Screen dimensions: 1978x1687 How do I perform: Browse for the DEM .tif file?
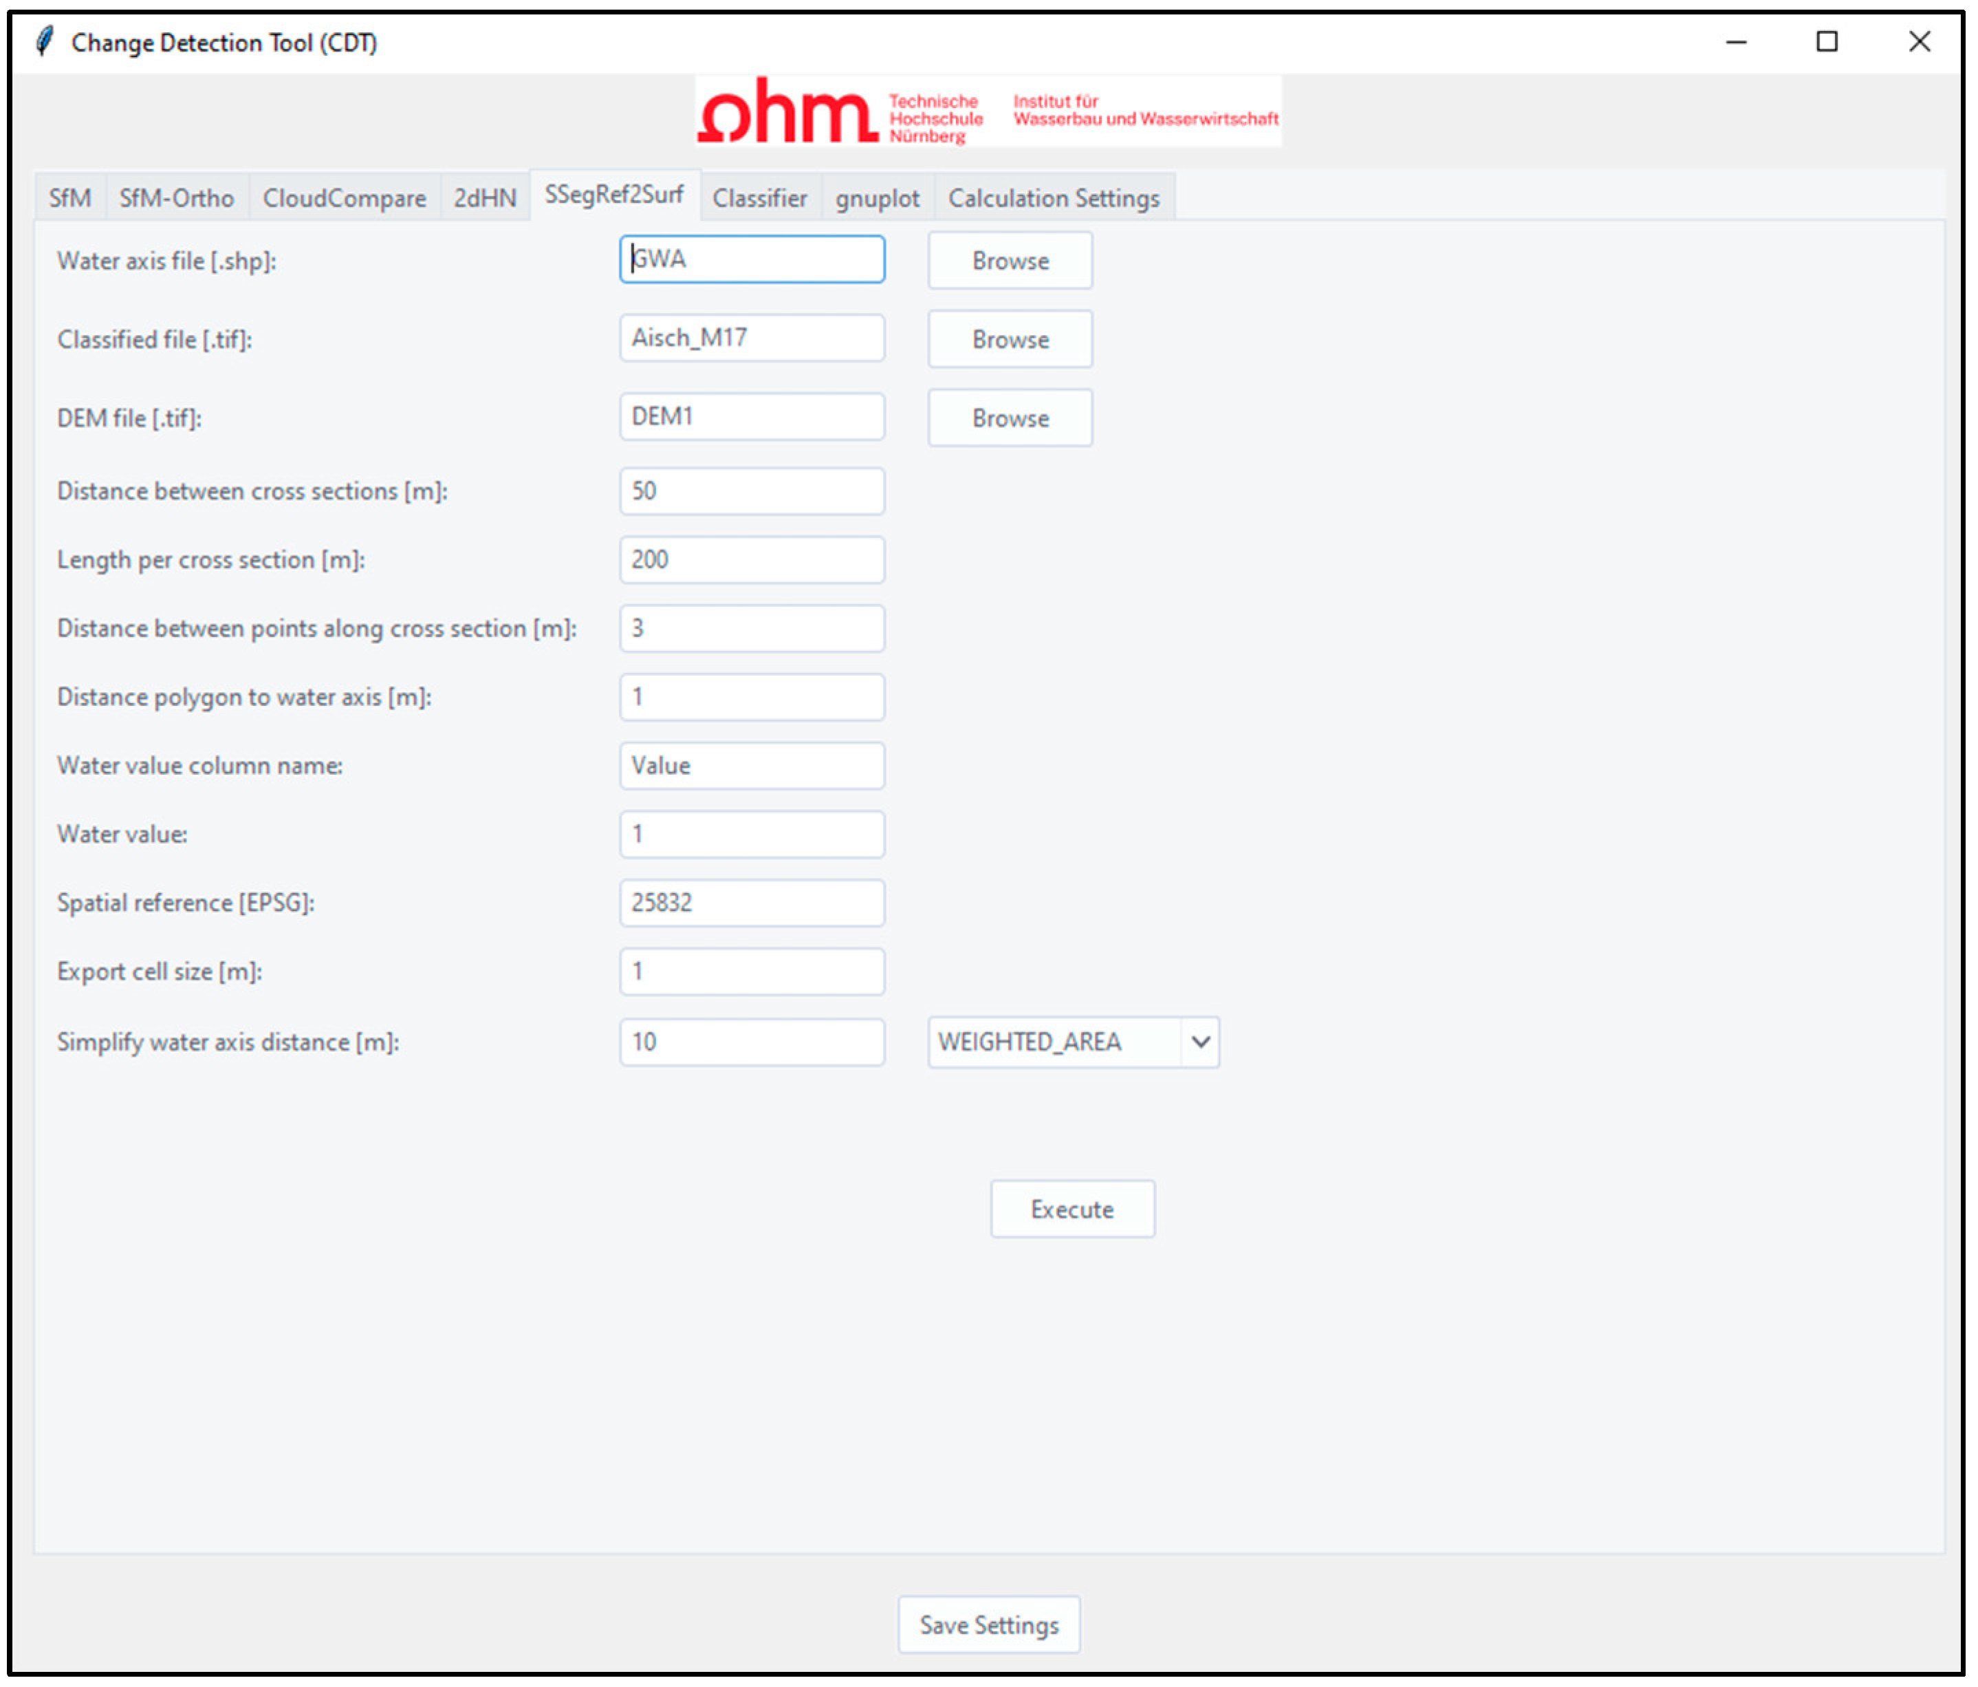pyautogui.click(x=1010, y=418)
